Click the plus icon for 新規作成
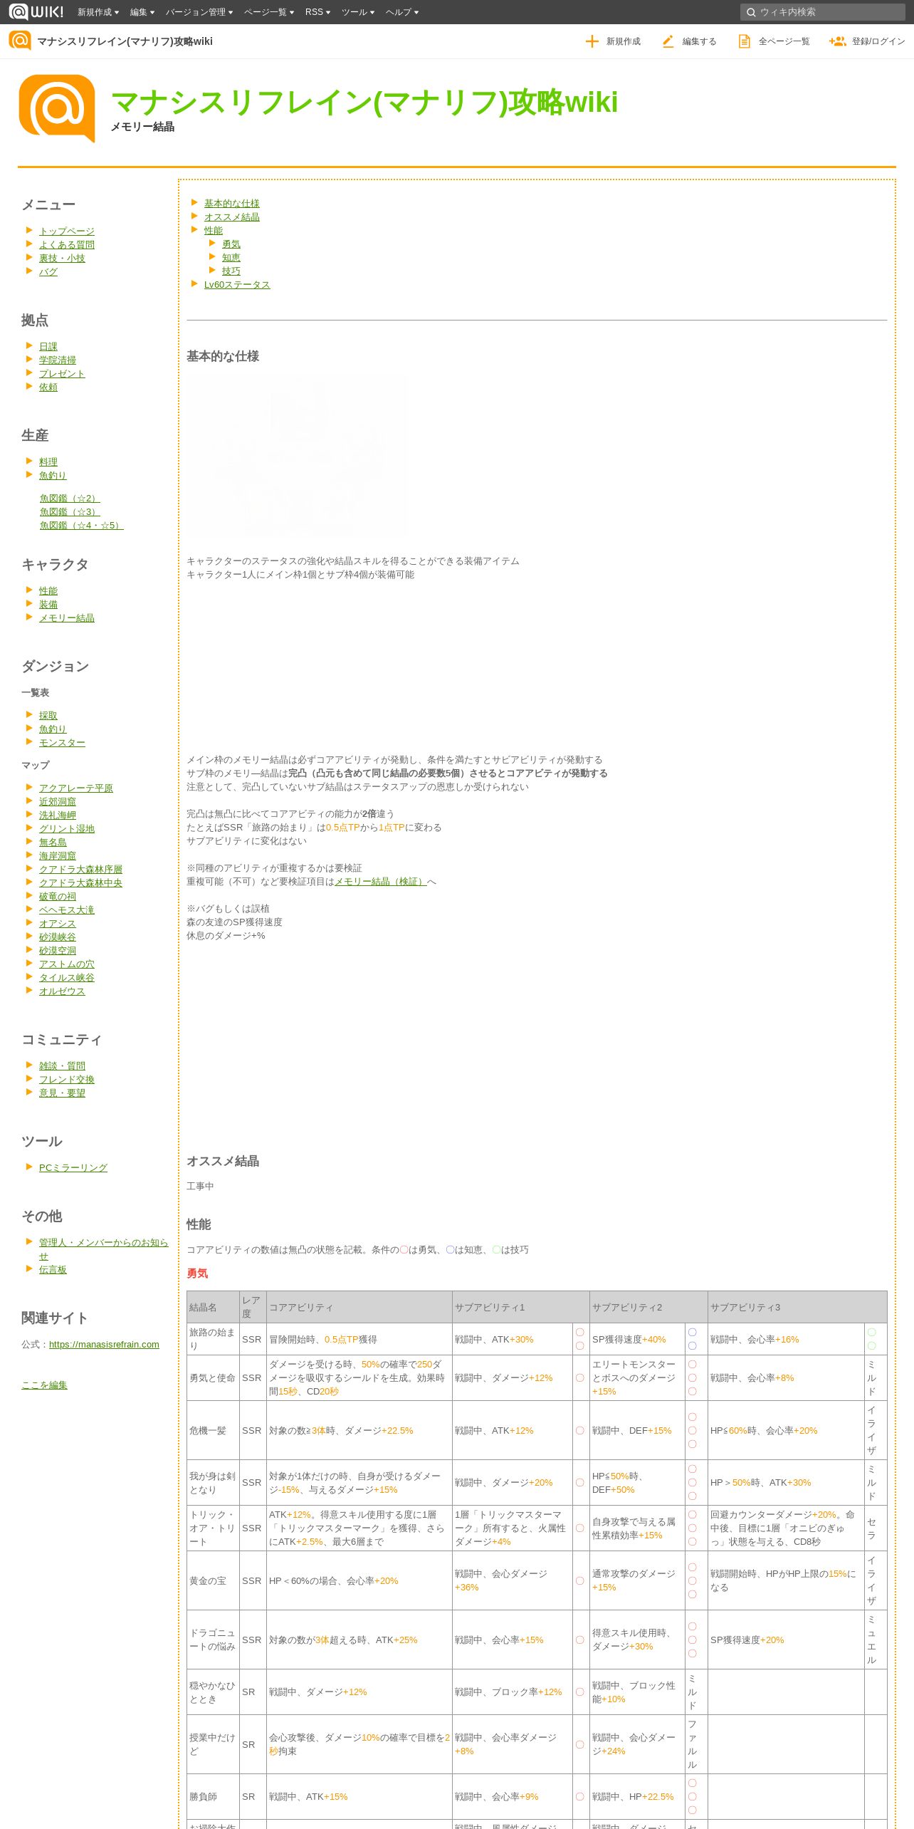The image size is (914, 1829). (592, 41)
